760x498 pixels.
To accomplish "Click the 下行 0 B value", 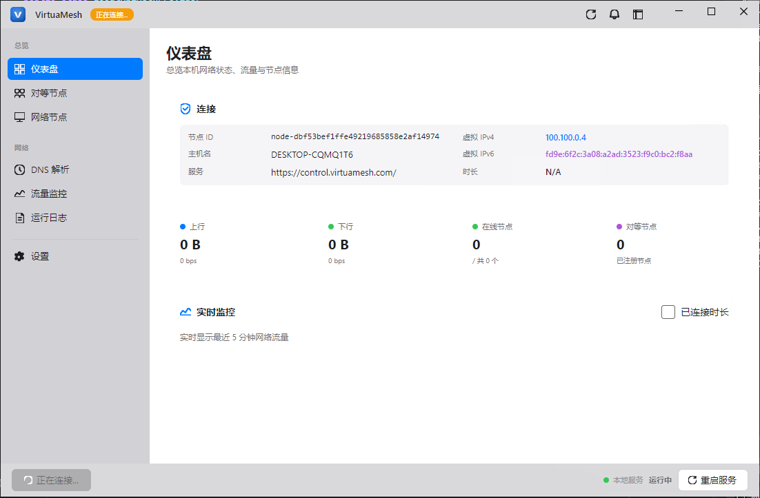I will pos(339,245).
